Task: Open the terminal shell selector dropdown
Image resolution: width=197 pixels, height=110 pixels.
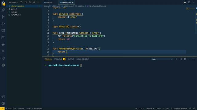Action: click(x=162, y=59)
